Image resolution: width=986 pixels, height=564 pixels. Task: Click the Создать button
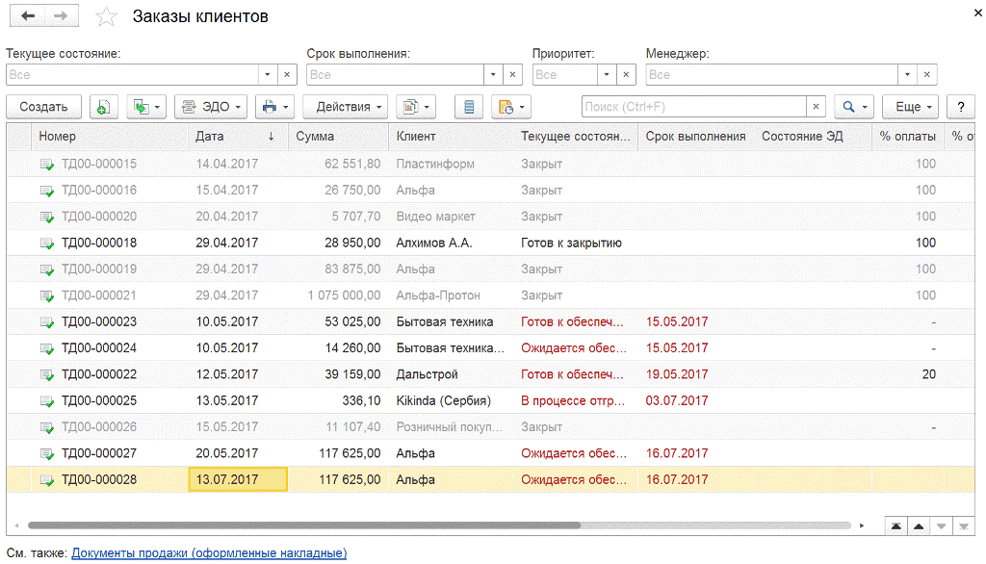43,107
